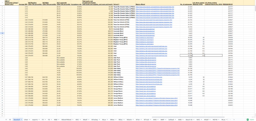Viewport: 256px width, 121px height.
Task: Open the MXC tab dropdown arrow
Action: [x=80, y=120]
